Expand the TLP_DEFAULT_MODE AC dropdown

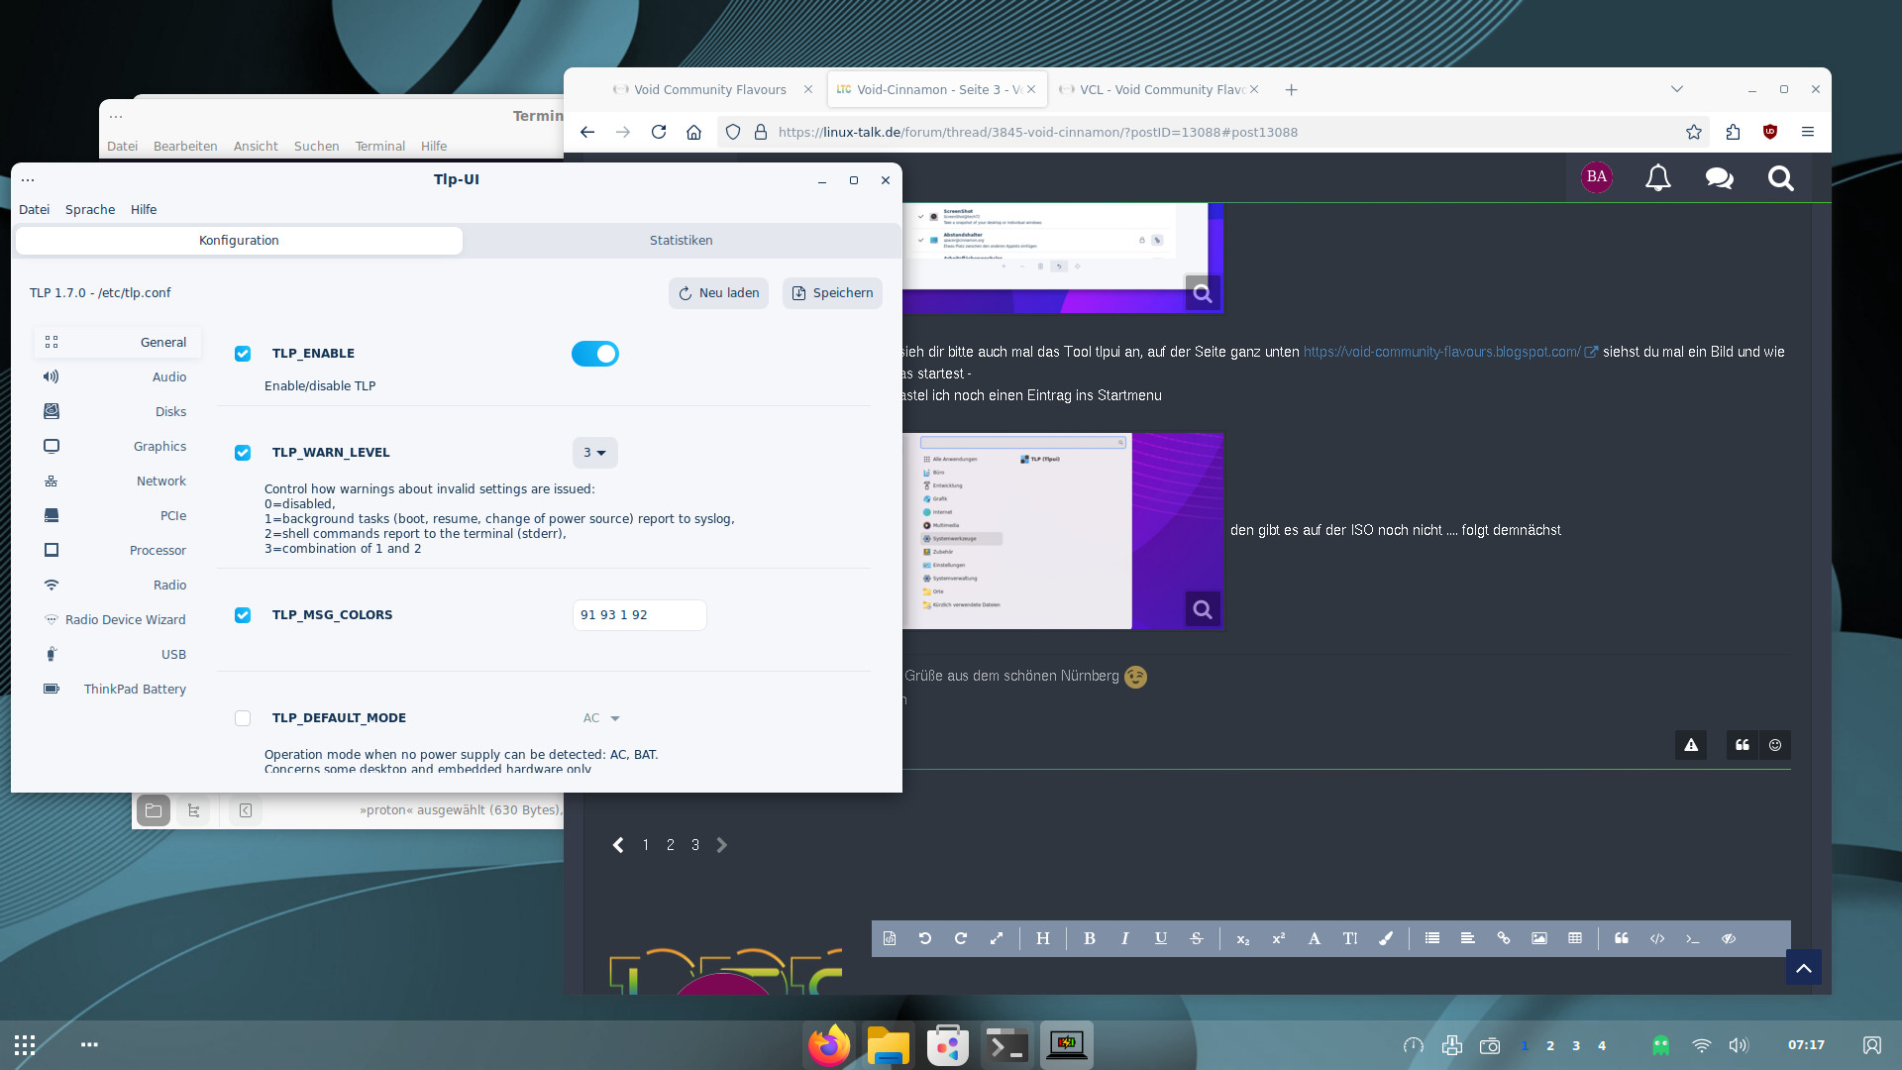click(601, 718)
